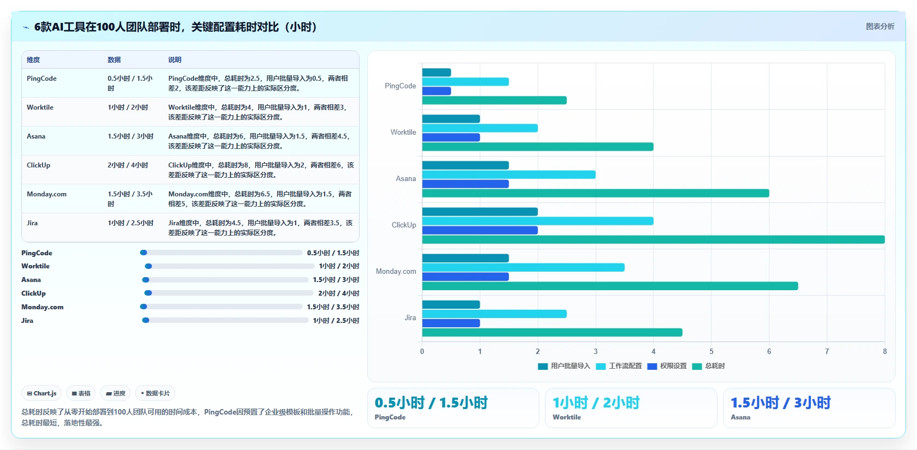This screenshot has height=450, width=917.
Task: Select the Worktile table row name
Action: 40,107
